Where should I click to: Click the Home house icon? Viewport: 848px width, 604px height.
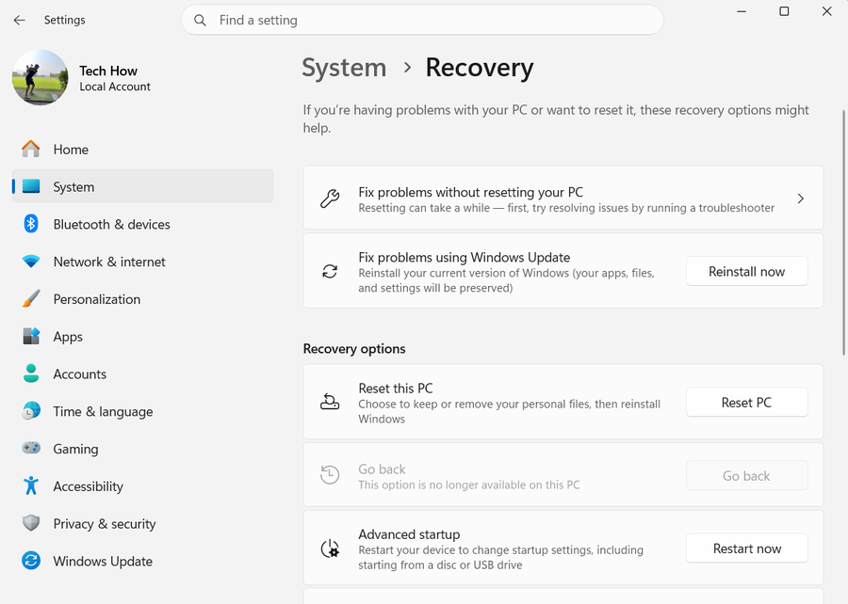pos(31,149)
